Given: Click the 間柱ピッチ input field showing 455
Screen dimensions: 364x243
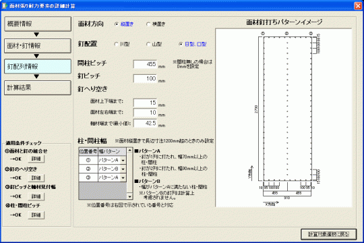Looking at the screenshot, I should 145,64.
